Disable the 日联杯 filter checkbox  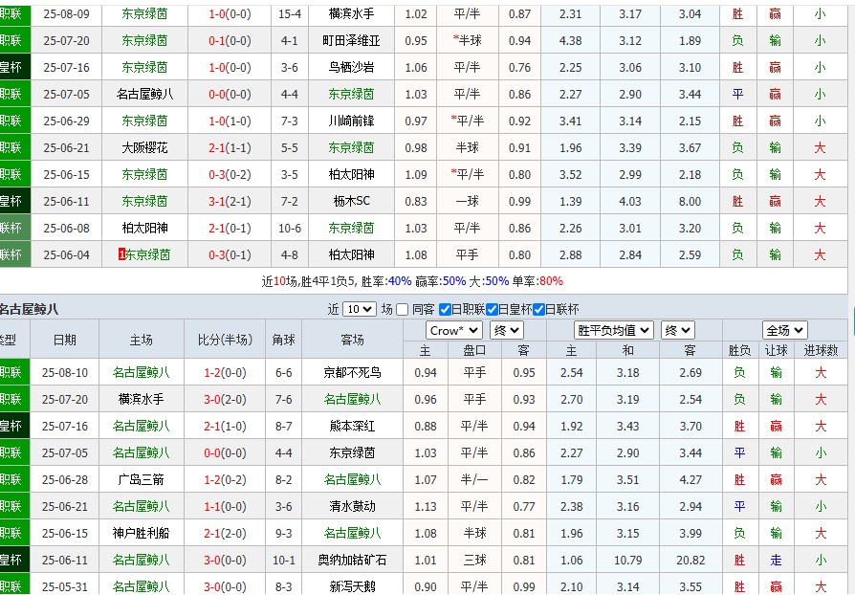537,309
